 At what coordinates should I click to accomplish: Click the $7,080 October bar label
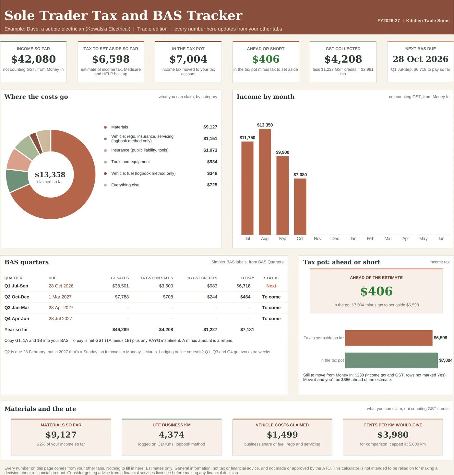click(300, 175)
